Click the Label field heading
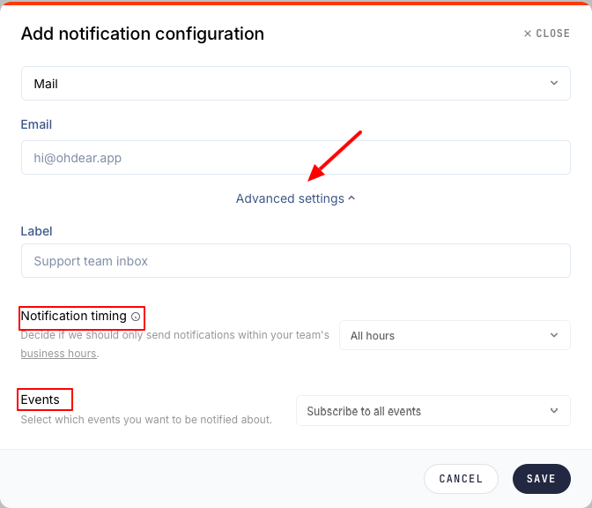 point(37,231)
